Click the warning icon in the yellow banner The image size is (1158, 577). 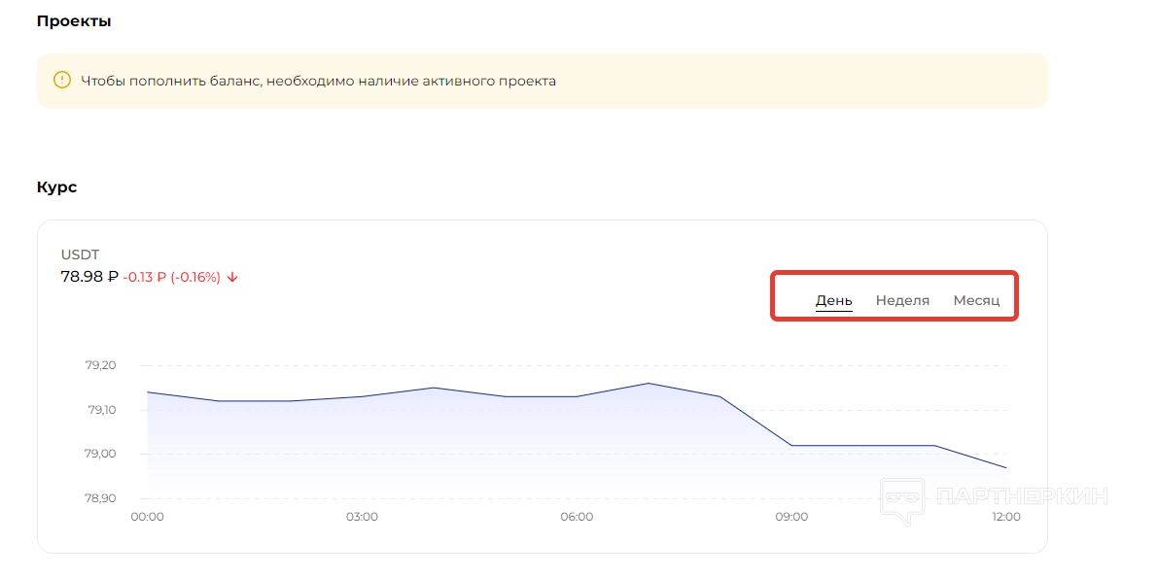pos(62,81)
